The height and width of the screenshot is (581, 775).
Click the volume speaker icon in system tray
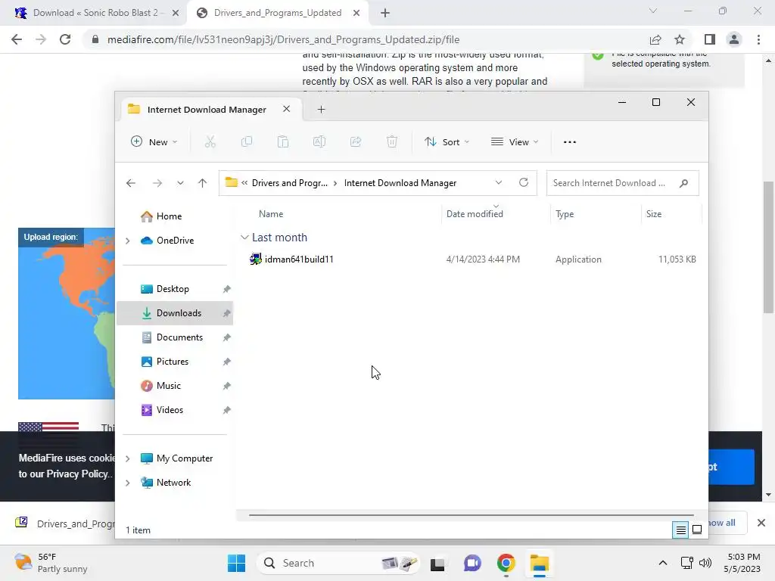pos(705,563)
